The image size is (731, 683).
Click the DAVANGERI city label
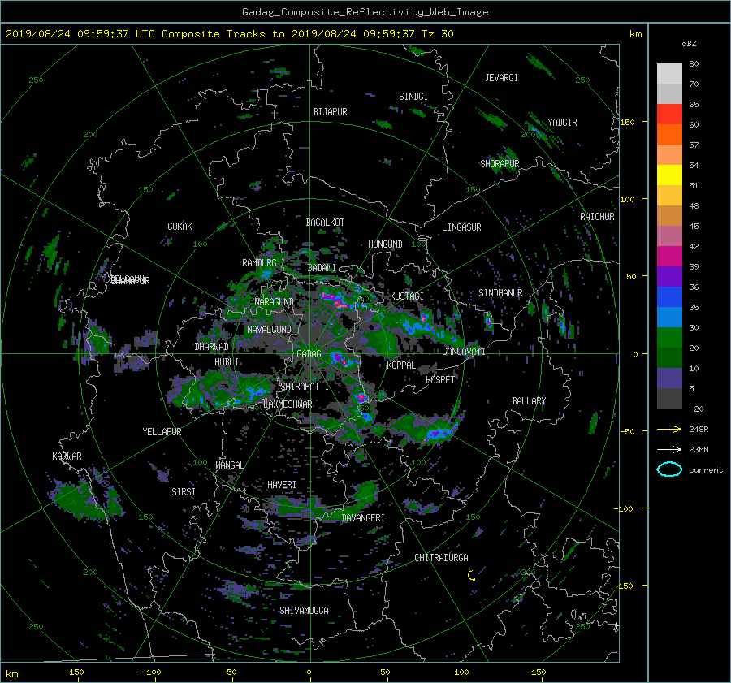363,518
